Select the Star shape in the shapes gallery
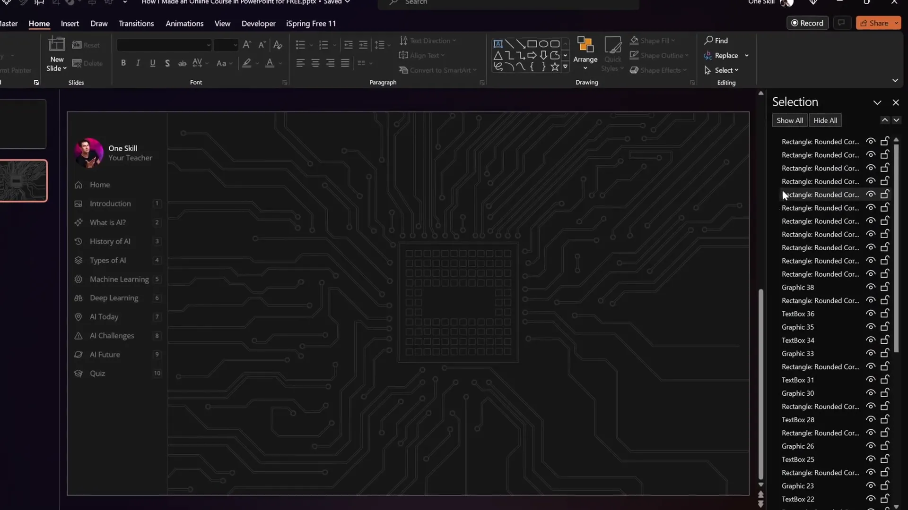908x510 pixels. pos(555,67)
